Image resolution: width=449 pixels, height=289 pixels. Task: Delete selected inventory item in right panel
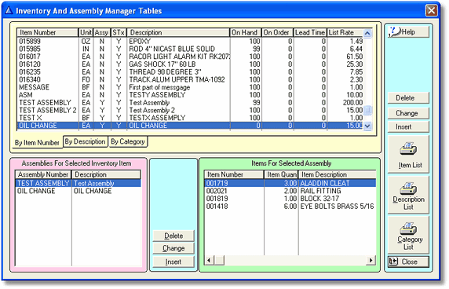coord(408,98)
